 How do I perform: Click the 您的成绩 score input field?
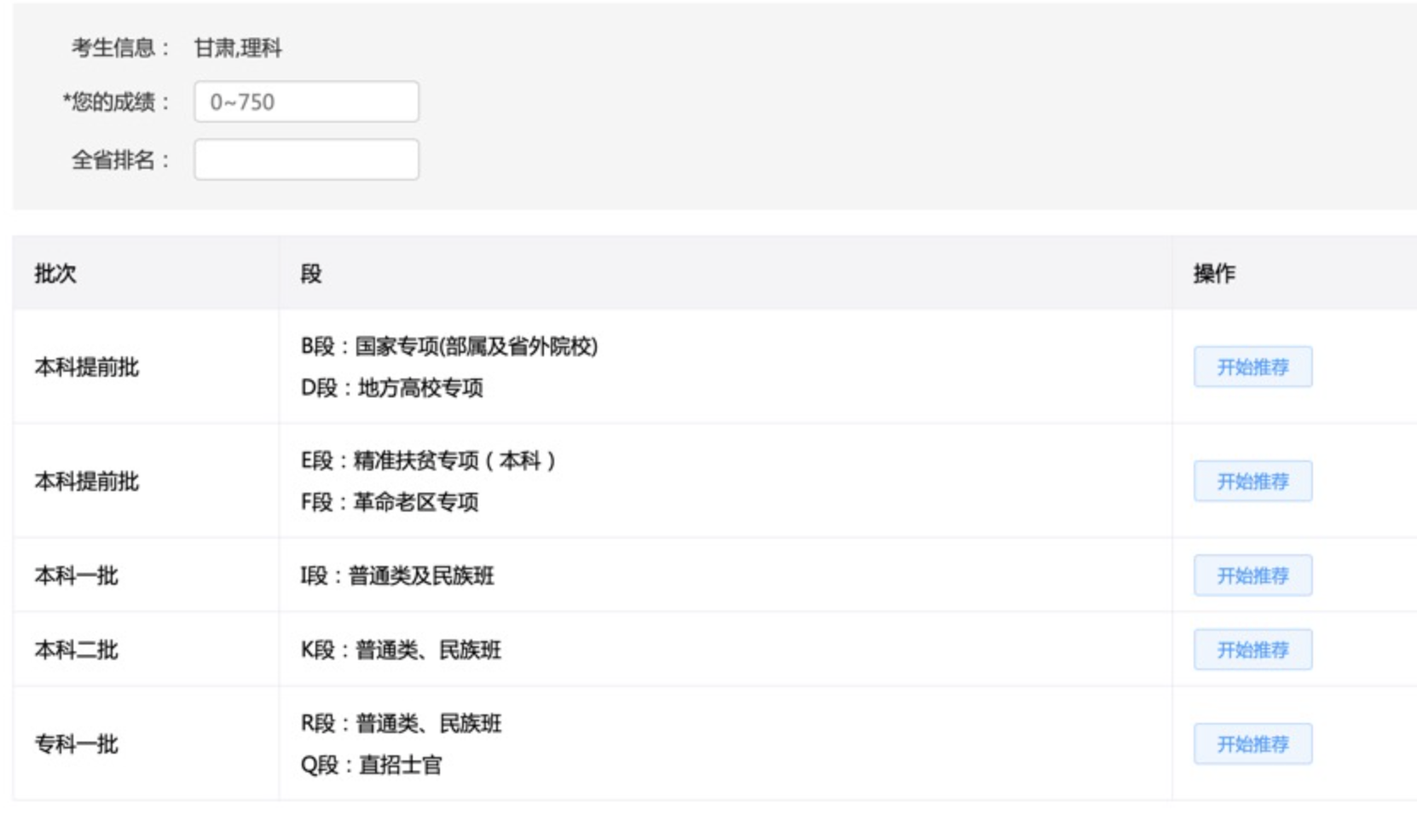click(x=306, y=102)
